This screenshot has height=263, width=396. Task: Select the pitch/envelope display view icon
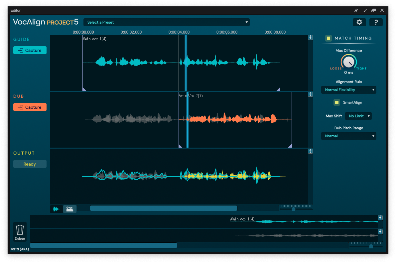[x=70, y=209]
